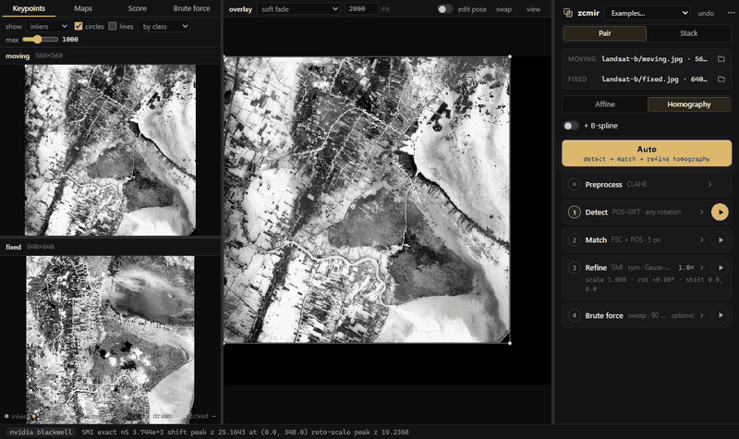
Task: Click the swap button
Action: (x=503, y=9)
